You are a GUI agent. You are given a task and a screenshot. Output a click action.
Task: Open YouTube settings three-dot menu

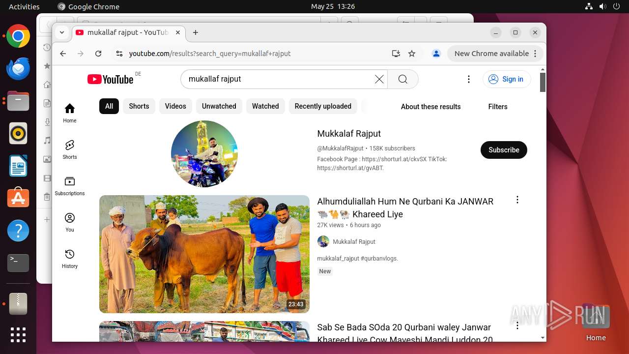469,79
